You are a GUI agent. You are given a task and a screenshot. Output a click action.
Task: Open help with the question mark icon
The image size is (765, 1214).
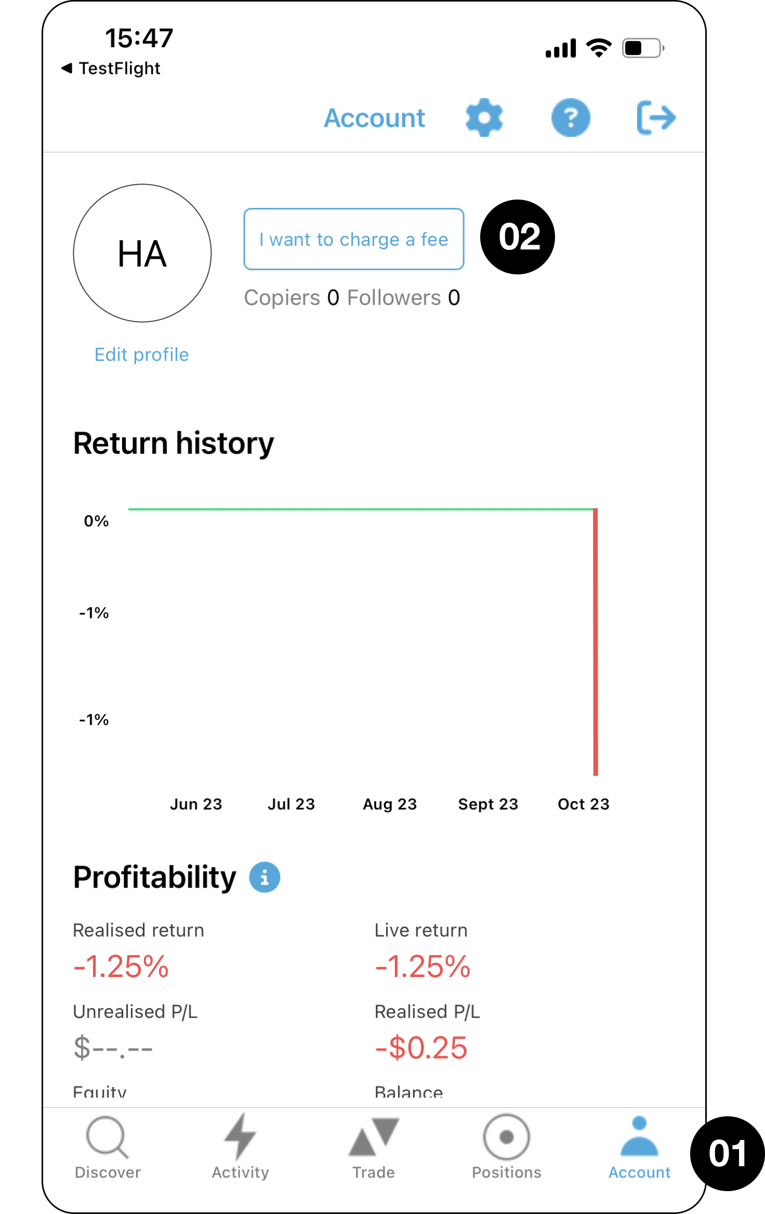[571, 117]
